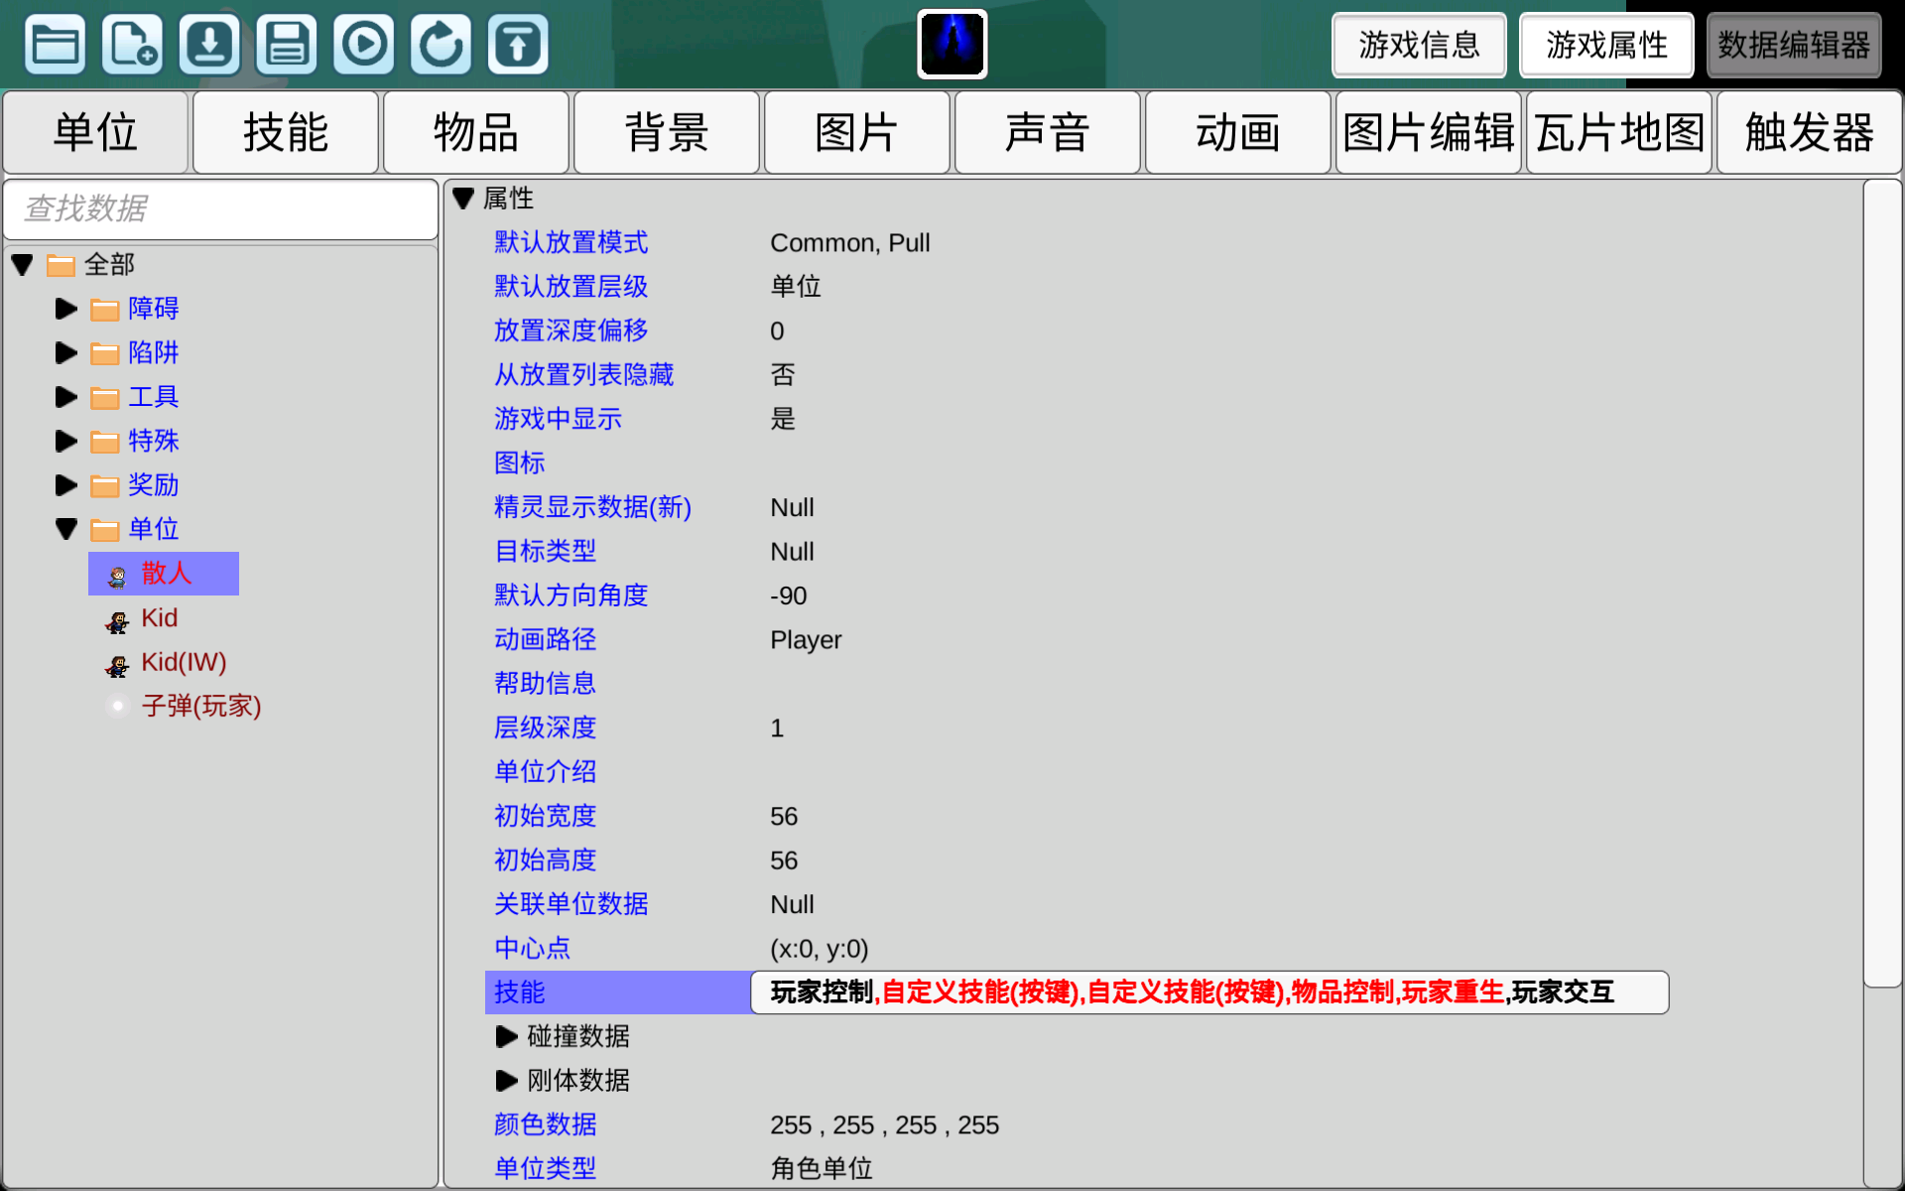Image resolution: width=1905 pixels, height=1191 pixels.
Task: Click the properties panel vertical scrollbar
Action: (1882, 584)
